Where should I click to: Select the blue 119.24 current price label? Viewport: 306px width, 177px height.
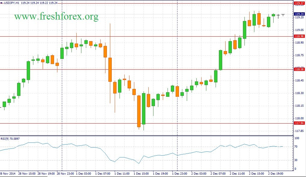click(x=299, y=14)
